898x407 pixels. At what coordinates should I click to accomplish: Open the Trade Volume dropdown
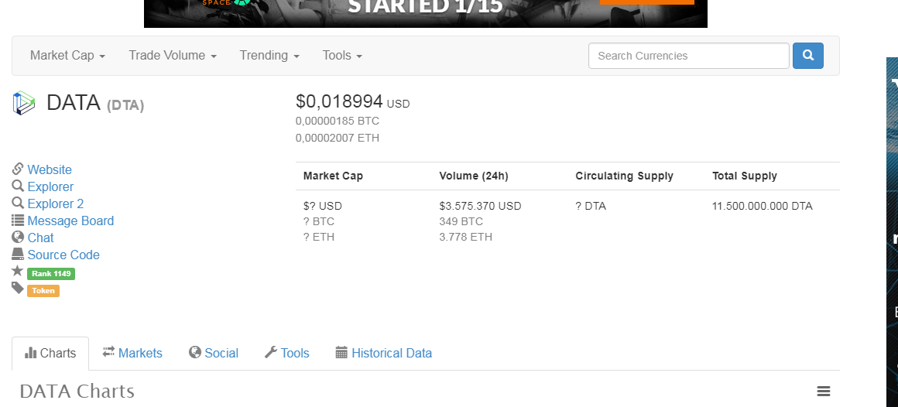[172, 56]
